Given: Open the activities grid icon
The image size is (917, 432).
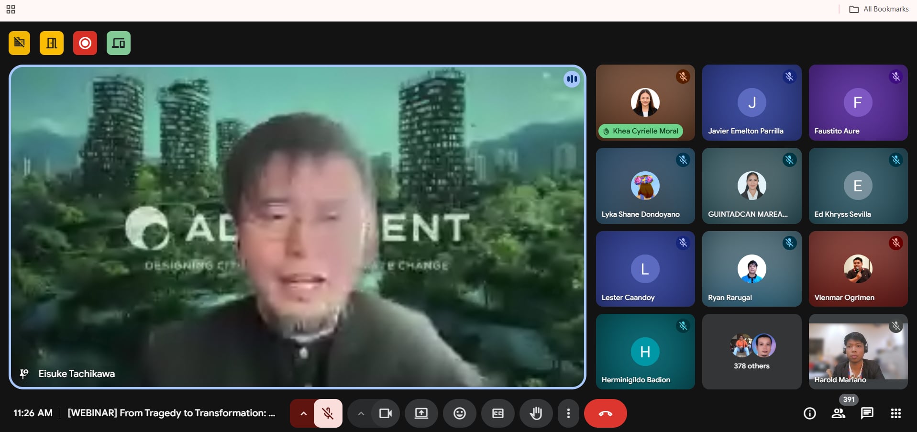Looking at the screenshot, I should pyautogui.click(x=895, y=413).
